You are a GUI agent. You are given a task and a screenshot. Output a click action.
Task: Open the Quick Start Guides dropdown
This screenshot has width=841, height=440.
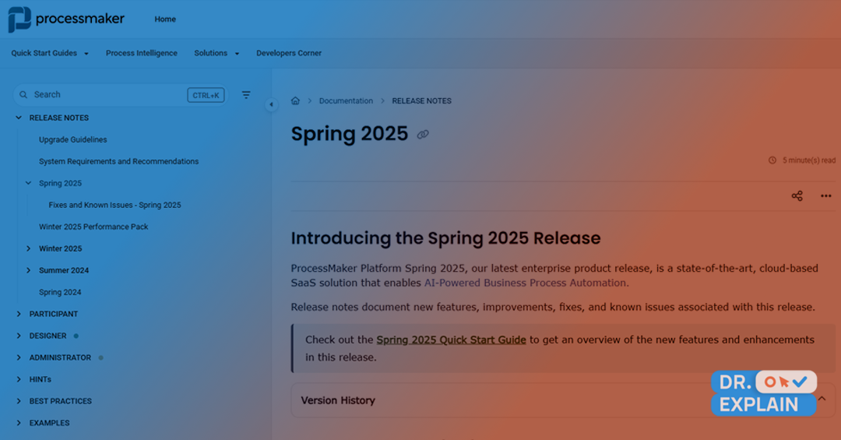click(50, 53)
